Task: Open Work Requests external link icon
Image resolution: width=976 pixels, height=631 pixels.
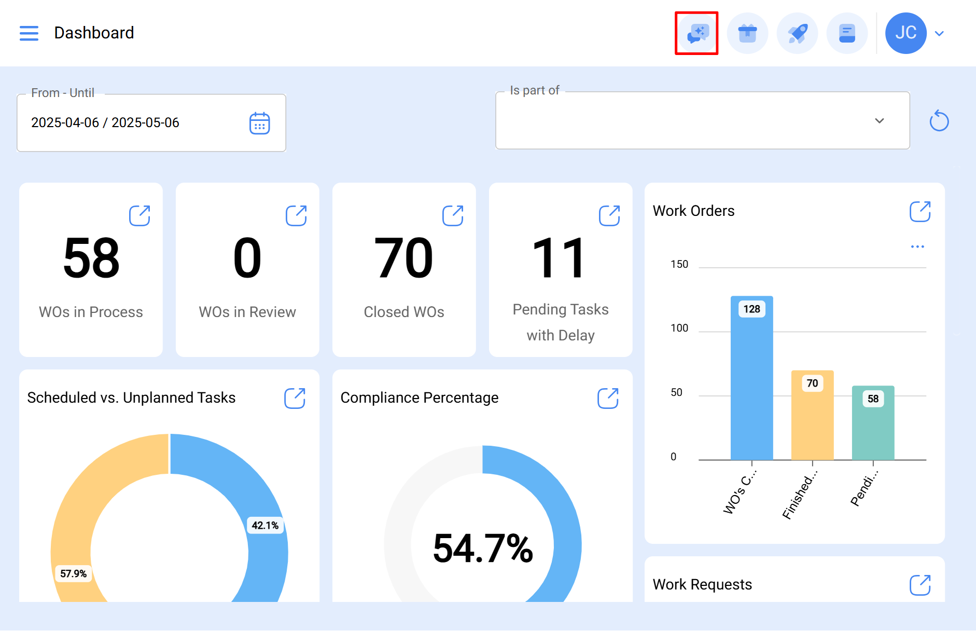Action: click(920, 585)
